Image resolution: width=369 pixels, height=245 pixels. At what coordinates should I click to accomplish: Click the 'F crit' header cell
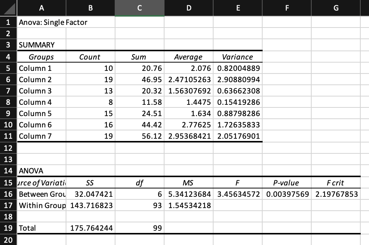click(x=336, y=183)
